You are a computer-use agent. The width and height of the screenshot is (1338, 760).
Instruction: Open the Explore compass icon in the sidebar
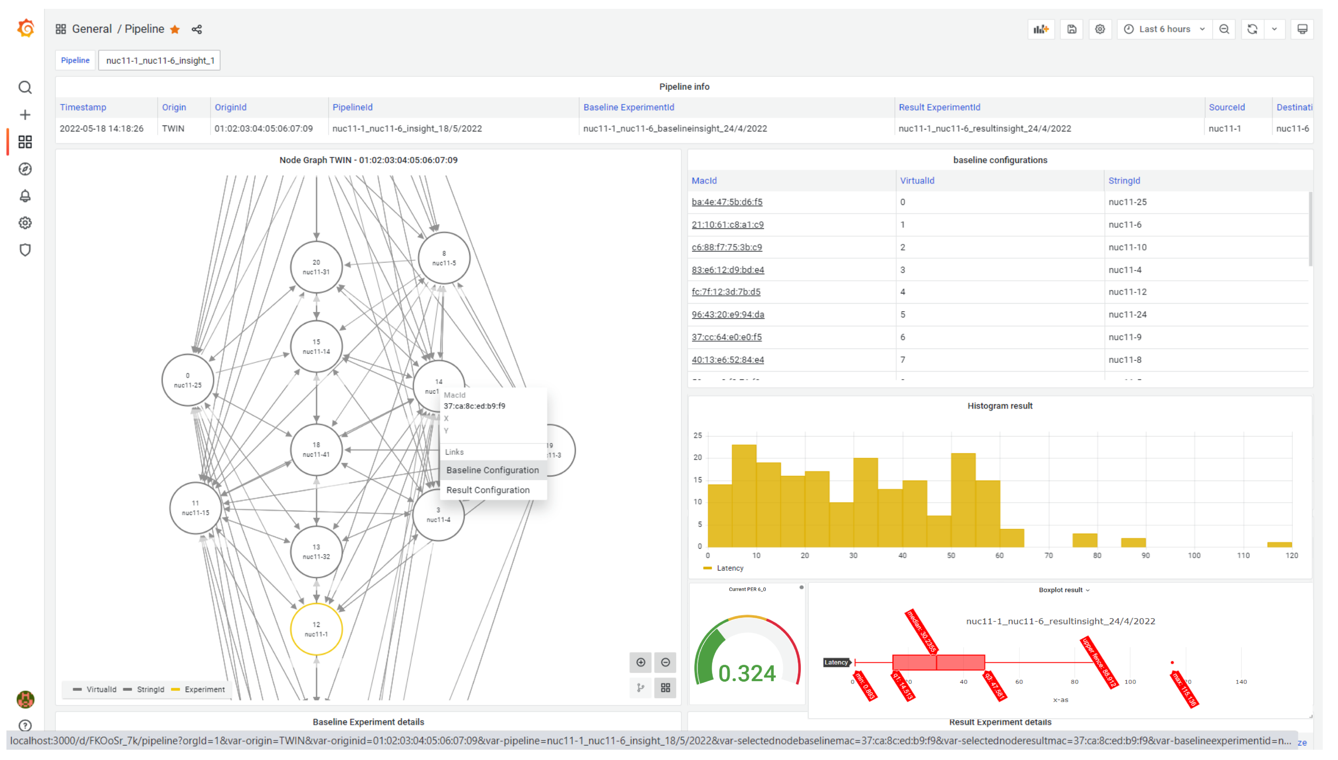point(25,169)
